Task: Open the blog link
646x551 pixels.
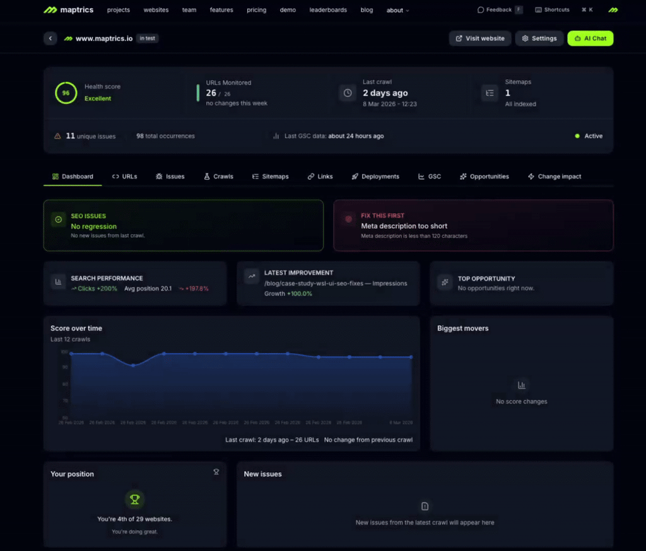Action: (x=367, y=10)
